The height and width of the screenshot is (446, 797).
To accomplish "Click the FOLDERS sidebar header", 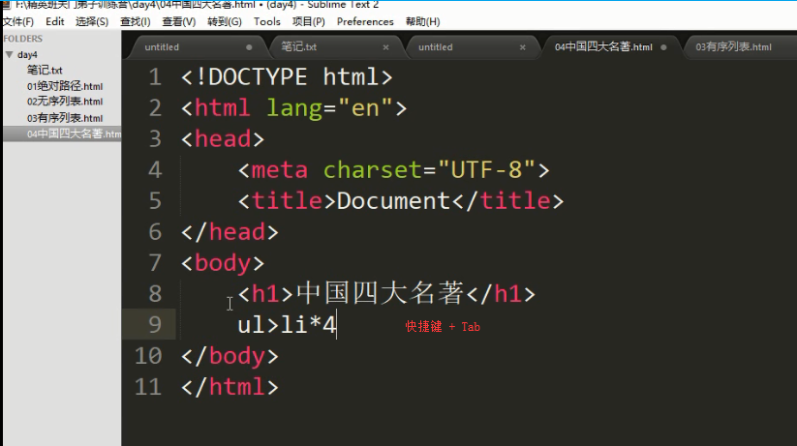I will 23,39.
